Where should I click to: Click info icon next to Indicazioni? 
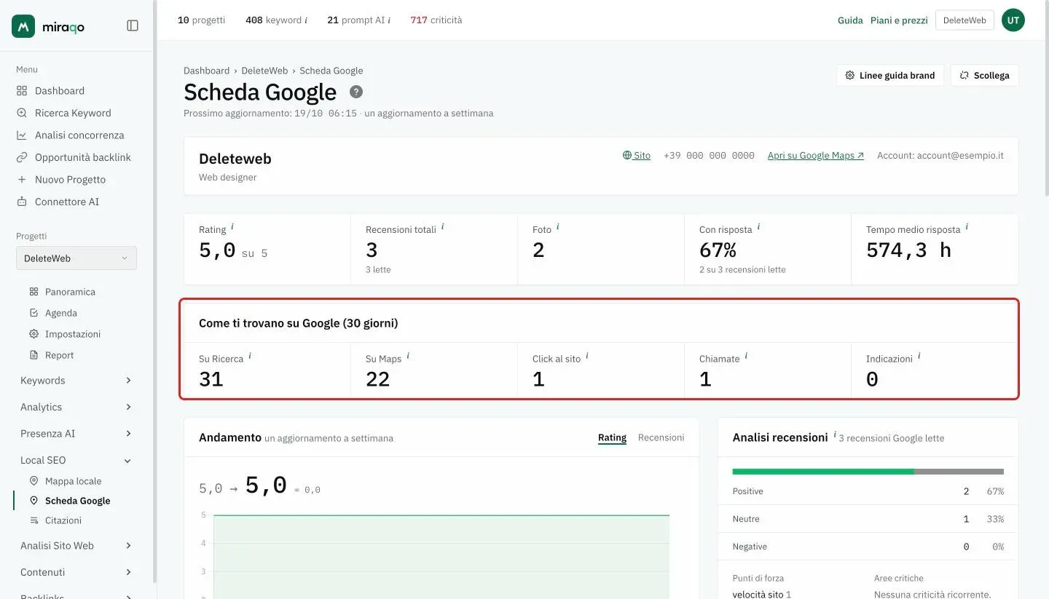(x=919, y=357)
